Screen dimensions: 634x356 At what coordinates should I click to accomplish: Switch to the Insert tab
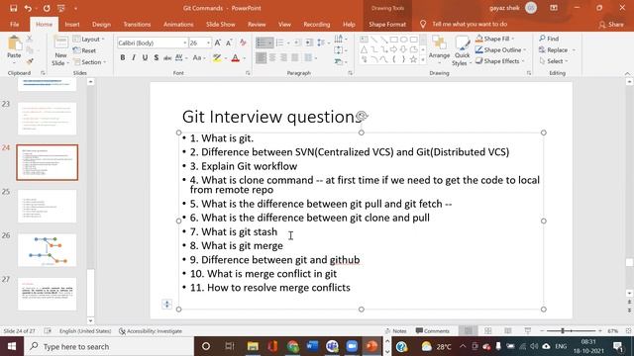pos(72,24)
